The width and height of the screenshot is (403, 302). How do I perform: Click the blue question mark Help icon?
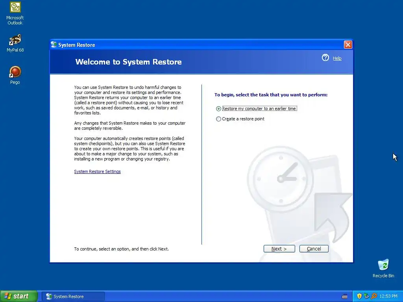[x=325, y=58]
